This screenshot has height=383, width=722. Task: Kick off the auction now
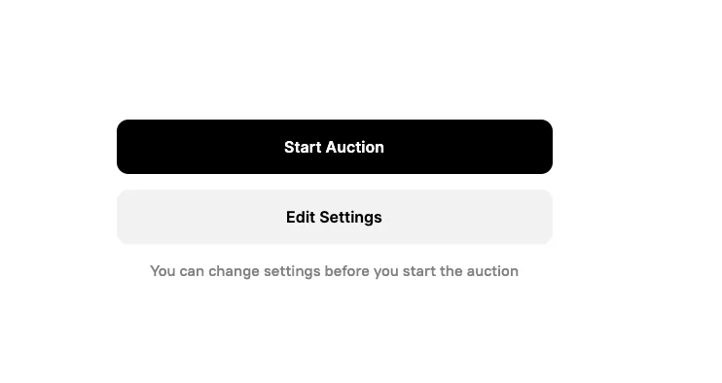click(335, 147)
